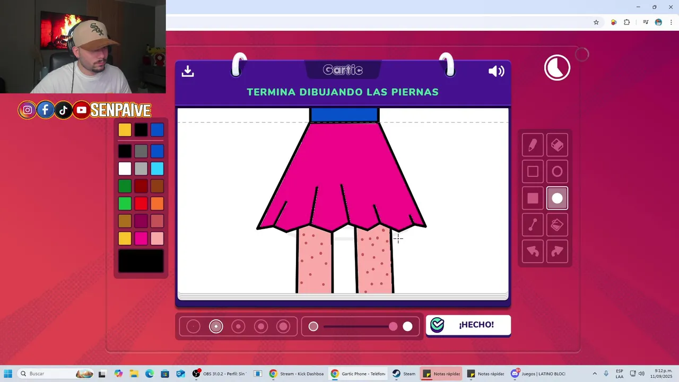
Task: Bookmark this page with the star
Action: (x=596, y=22)
